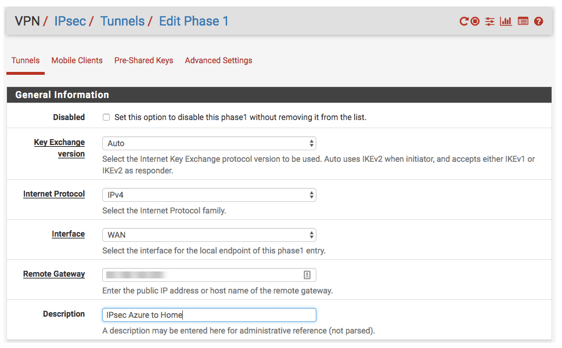Select the Tunnels tab
Screen dimensions: 562x348
[x=26, y=60]
